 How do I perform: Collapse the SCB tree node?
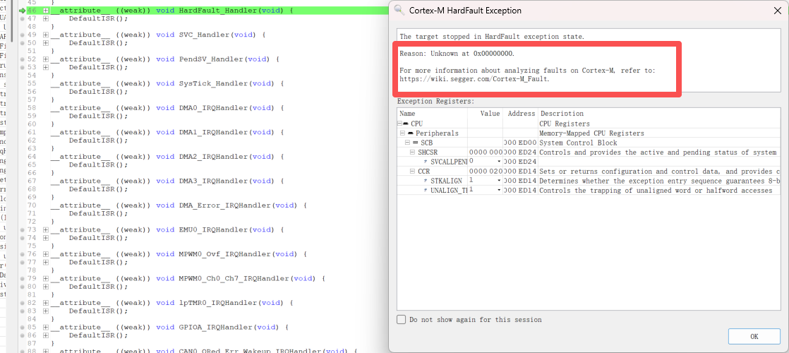pos(408,143)
